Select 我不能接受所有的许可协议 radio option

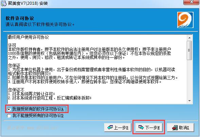click(9, 116)
